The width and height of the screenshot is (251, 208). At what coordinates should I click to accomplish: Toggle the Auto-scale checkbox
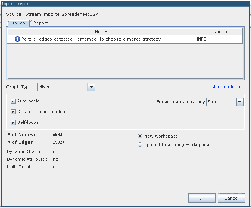(x=13, y=101)
